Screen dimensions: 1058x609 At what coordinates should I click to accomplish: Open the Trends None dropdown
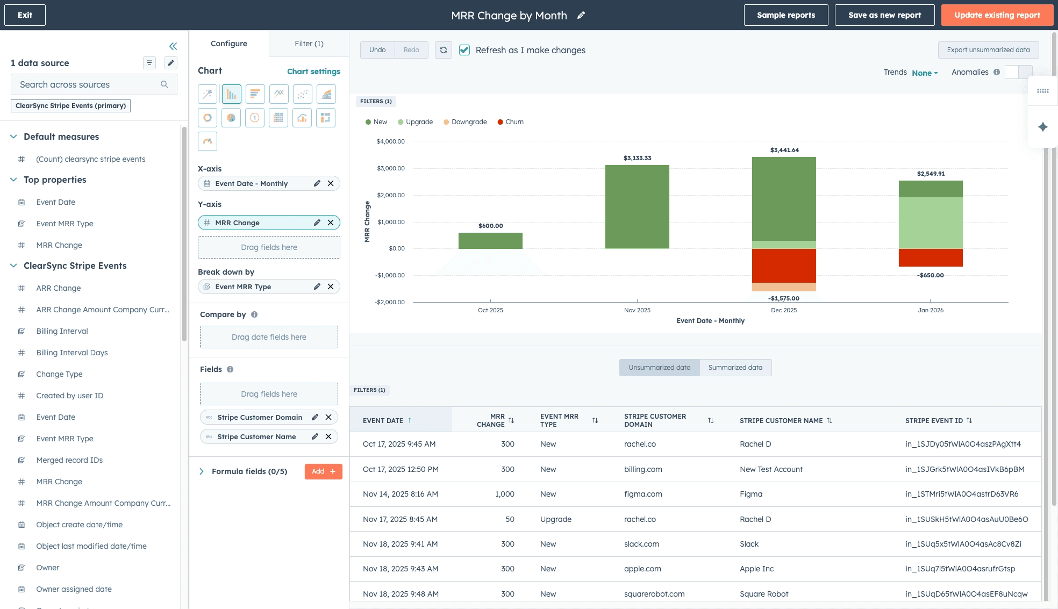click(x=925, y=73)
